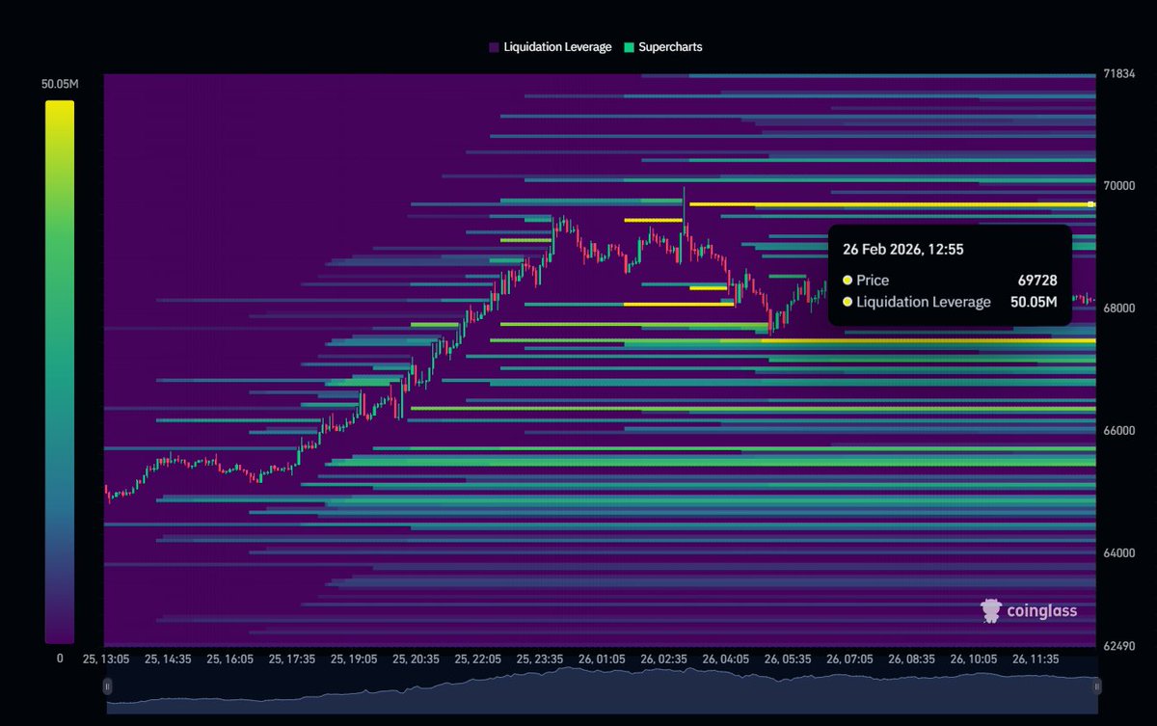Click the left handle of the range slider
The image size is (1157, 726).
coord(108,686)
